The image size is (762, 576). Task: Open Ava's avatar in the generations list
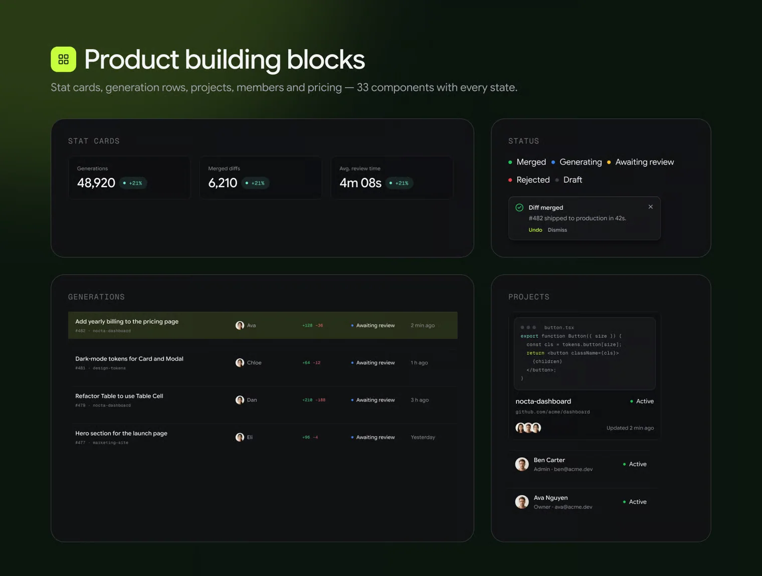(x=240, y=325)
